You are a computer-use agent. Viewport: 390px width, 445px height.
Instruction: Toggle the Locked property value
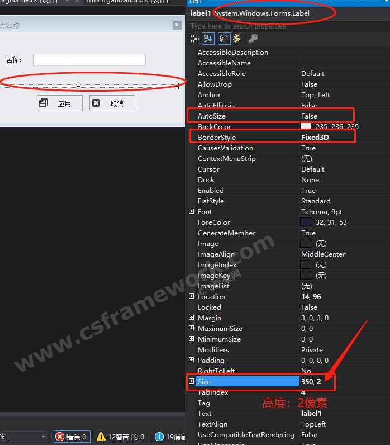click(309, 307)
